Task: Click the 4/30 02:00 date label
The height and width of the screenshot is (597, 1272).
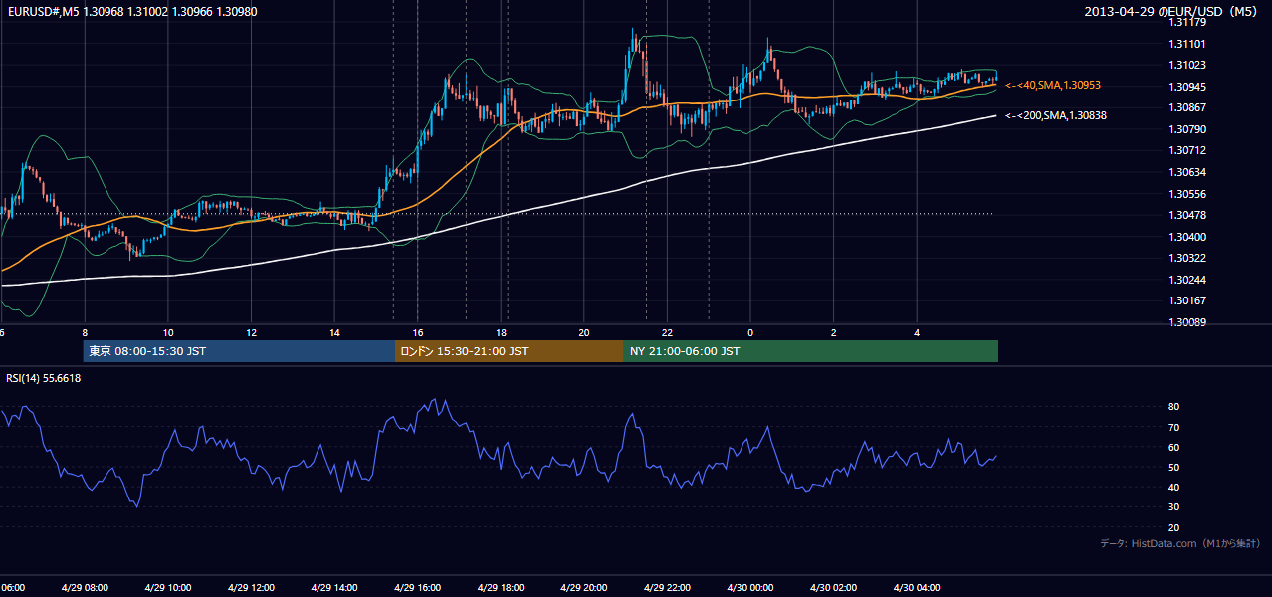Action: (x=834, y=588)
